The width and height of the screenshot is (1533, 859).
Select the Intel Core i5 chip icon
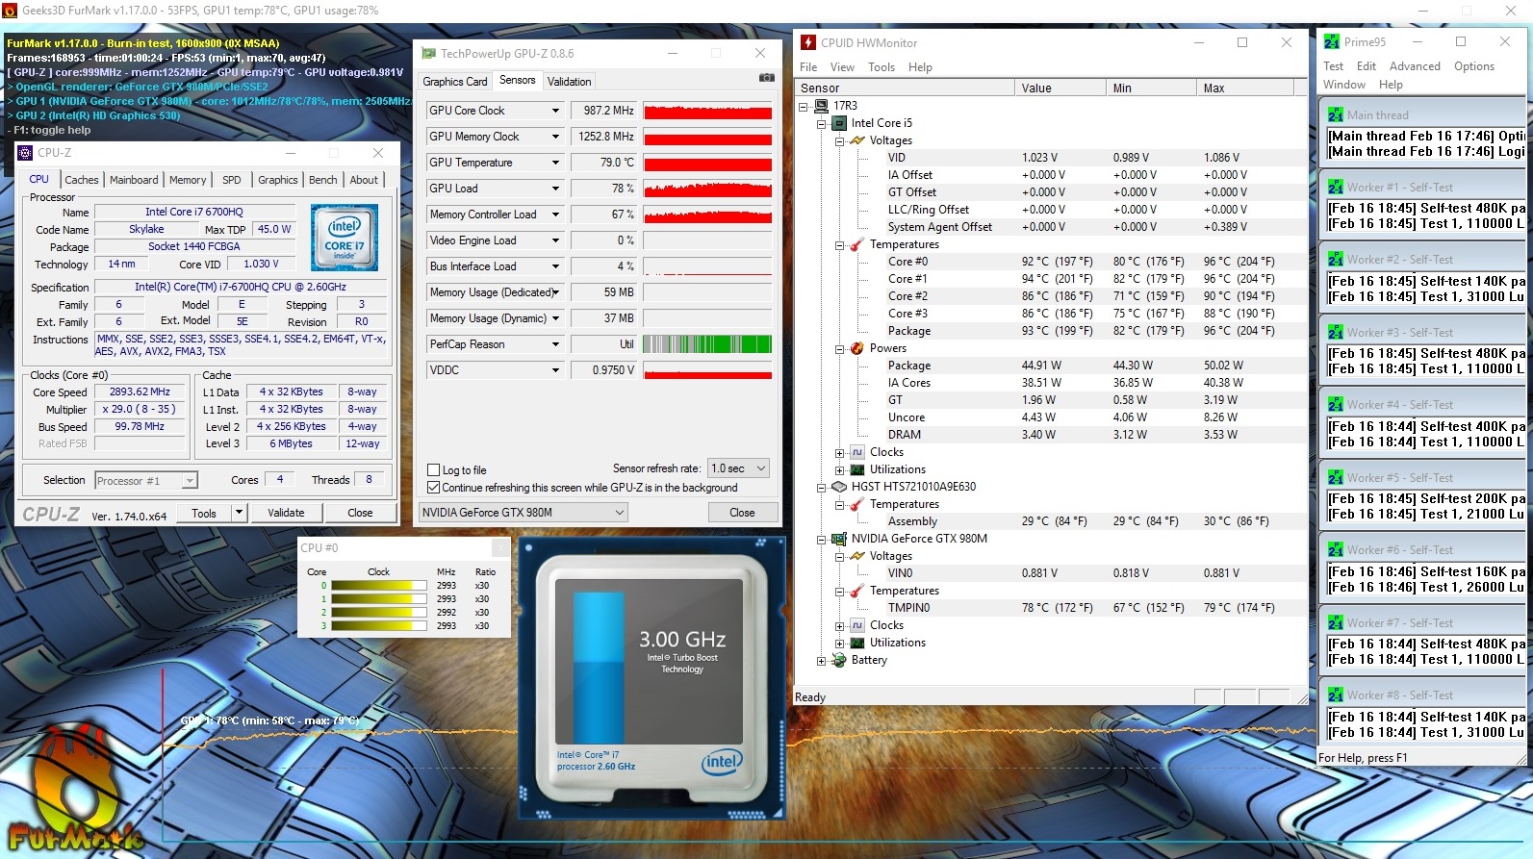839,123
